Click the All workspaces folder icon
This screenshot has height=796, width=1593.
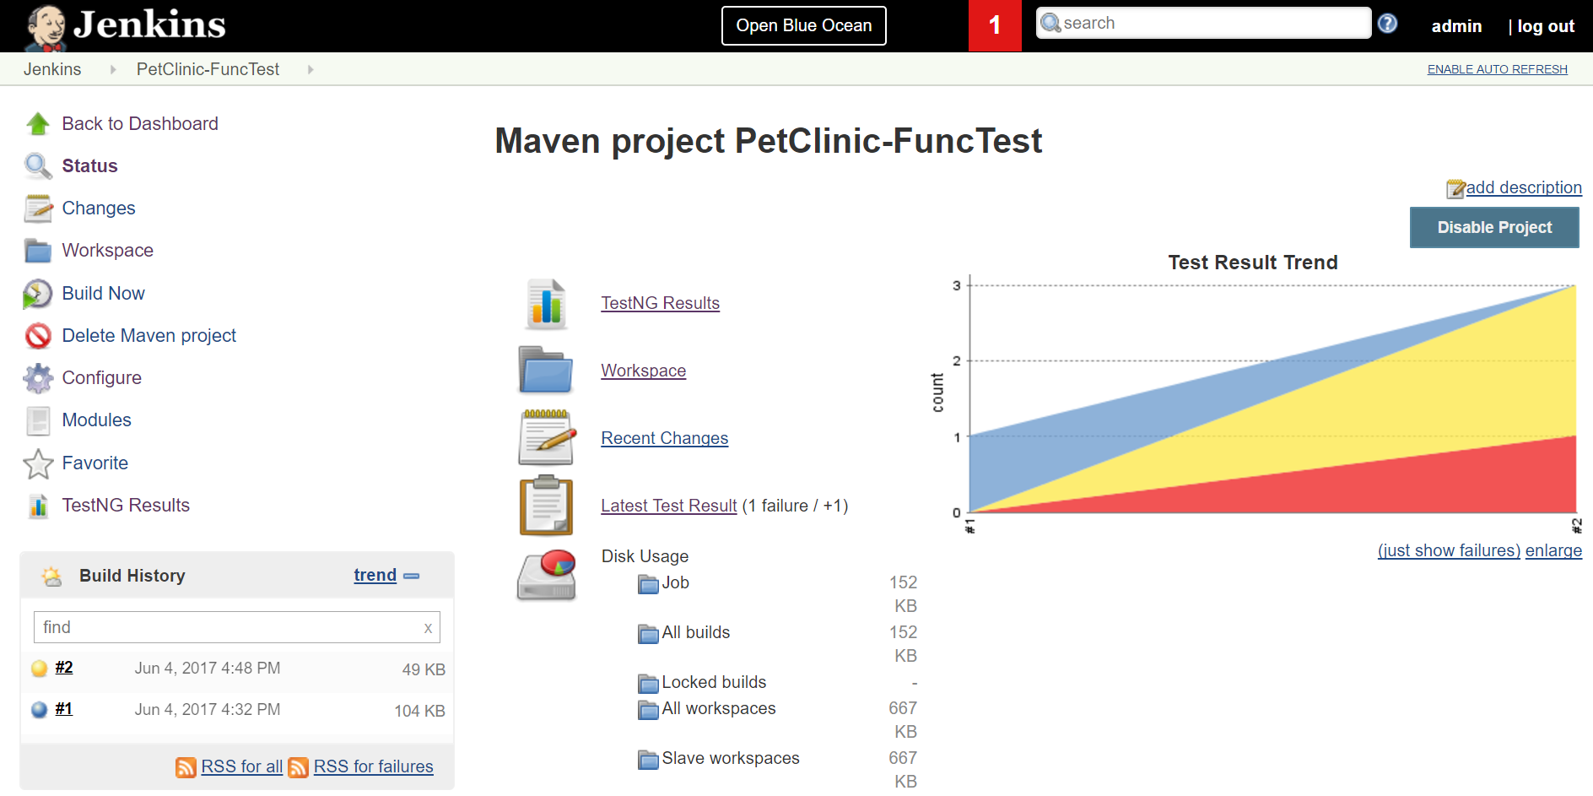point(648,710)
